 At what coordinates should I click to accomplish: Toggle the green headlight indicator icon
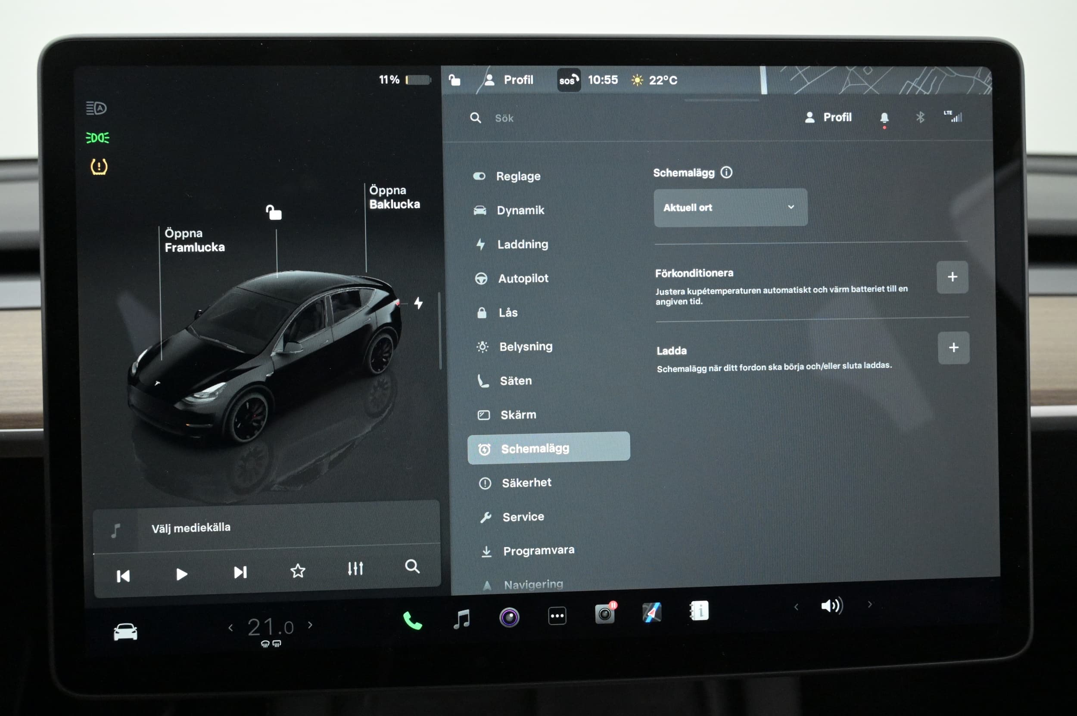point(97,137)
